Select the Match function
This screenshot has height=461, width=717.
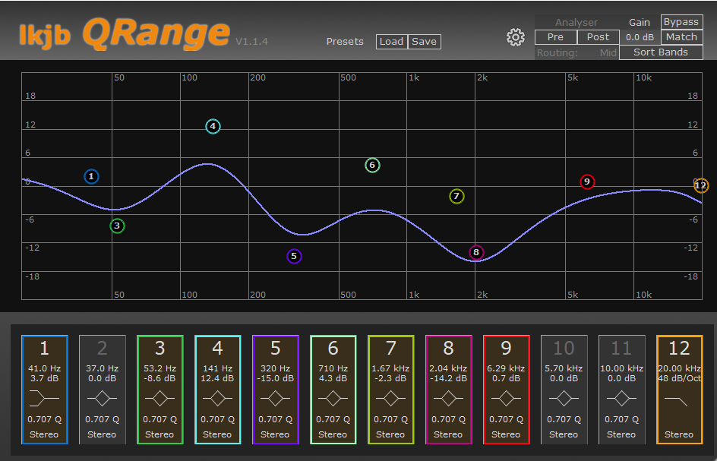(x=681, y=36)
